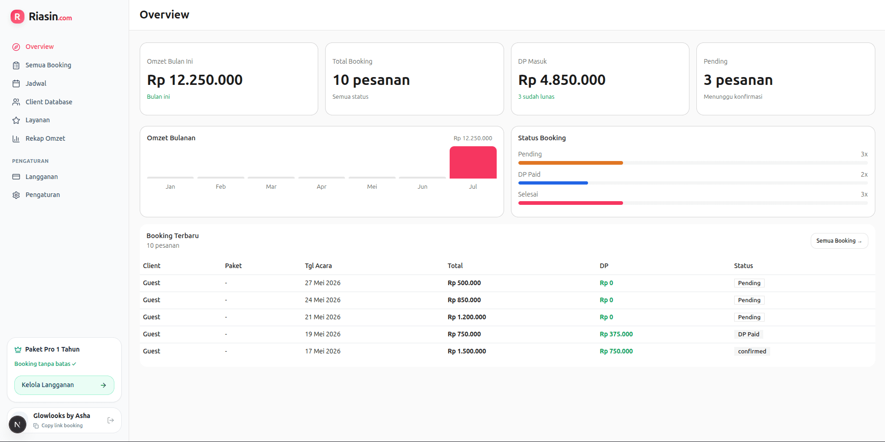Click the DP Masuk card
This screenshot has width=885, height=442.
pyautogui.click(x=600, y=79)
